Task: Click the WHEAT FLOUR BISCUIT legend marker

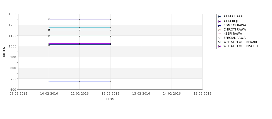Action: tap(220, 46)
